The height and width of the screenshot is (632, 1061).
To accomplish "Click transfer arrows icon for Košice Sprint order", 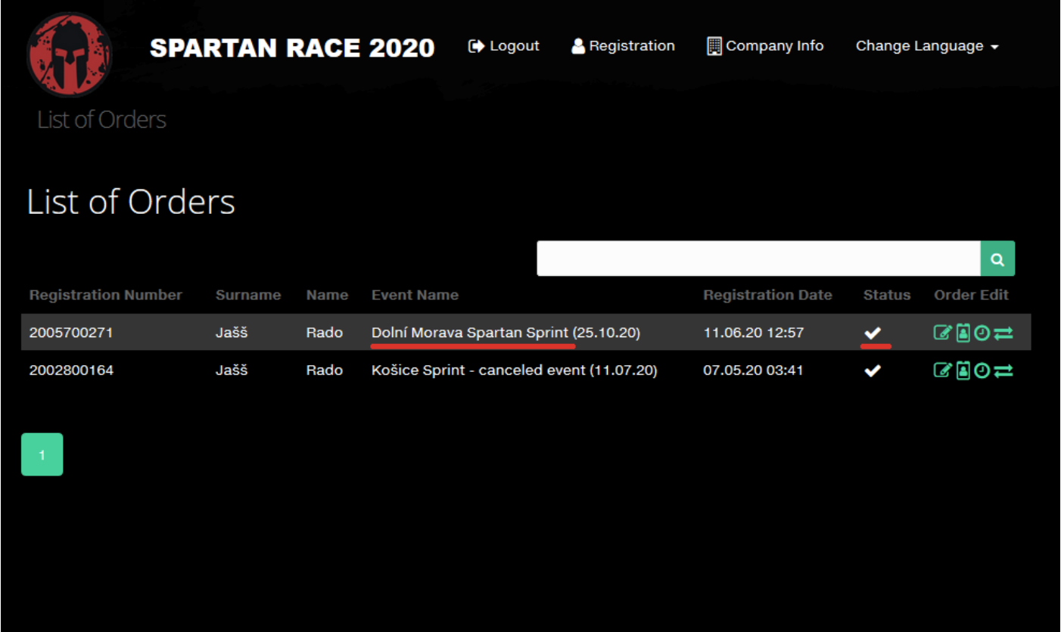I will (x=1003, y=370).
